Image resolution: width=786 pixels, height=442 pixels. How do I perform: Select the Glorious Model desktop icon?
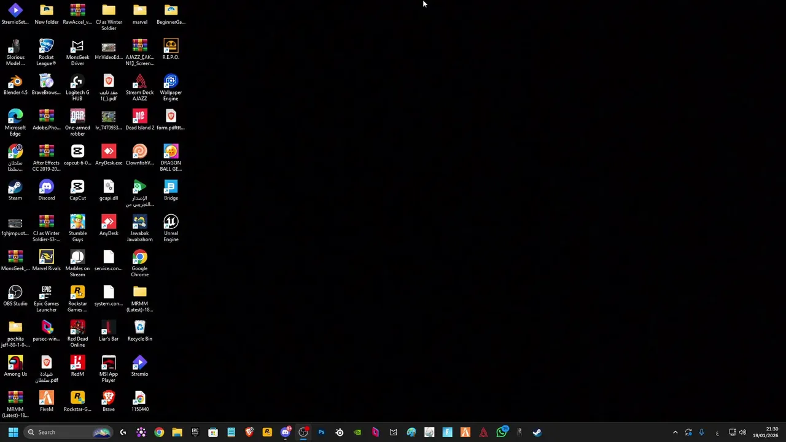point(15,53)
